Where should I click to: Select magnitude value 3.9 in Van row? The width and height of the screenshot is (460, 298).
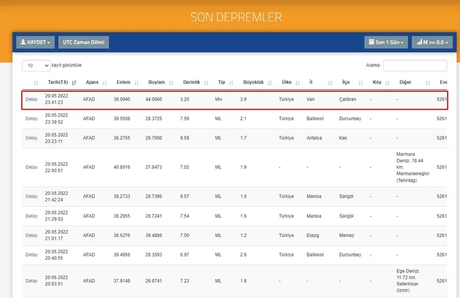[x=243, y=99]
